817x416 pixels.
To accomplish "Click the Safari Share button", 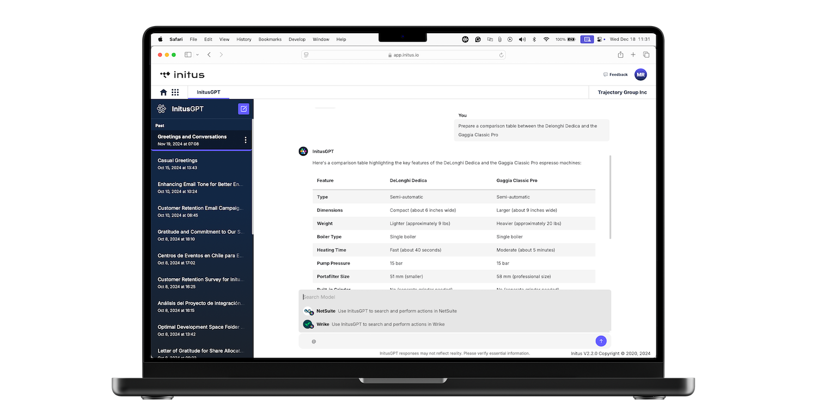I will 620,54.
